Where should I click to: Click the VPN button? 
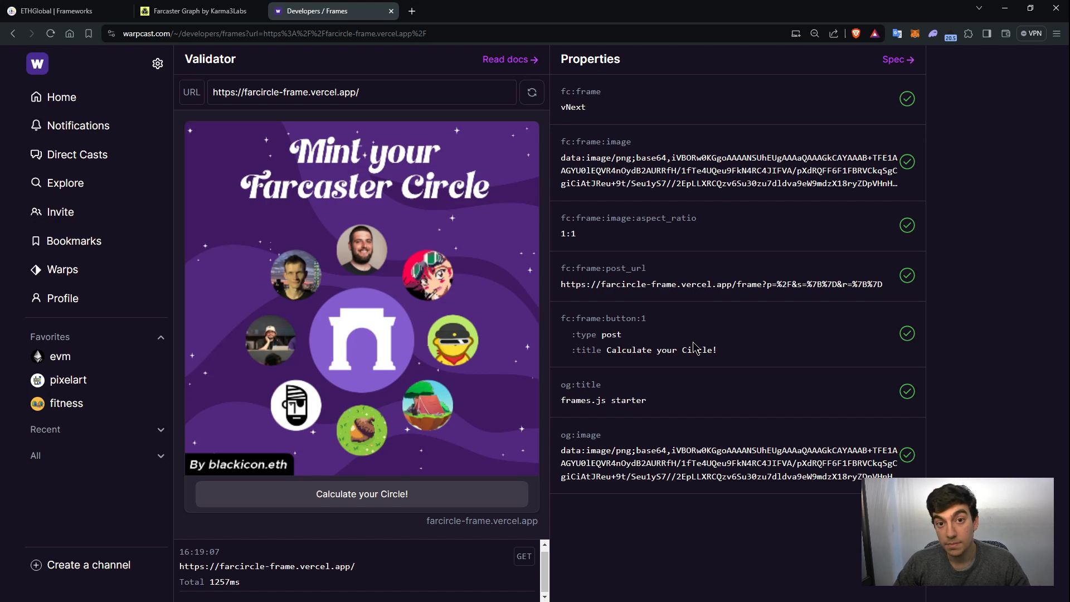tap(1032, 33)
